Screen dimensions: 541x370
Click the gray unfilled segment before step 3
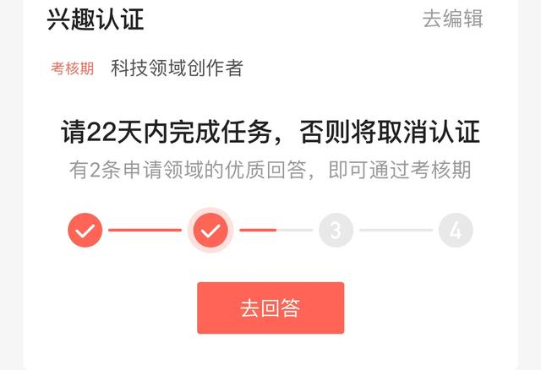pos(295,230)
